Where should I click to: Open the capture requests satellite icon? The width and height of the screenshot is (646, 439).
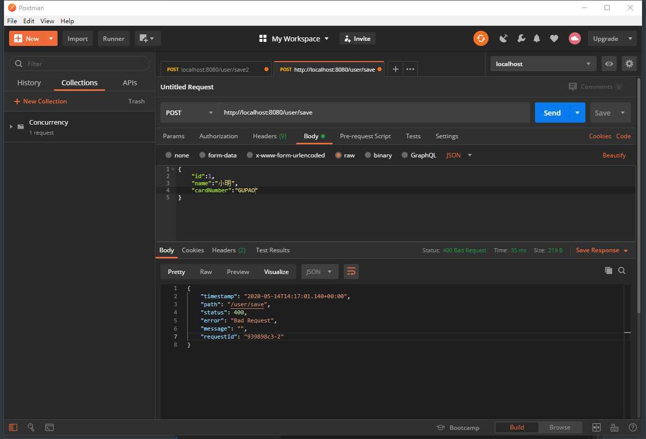click(x=503, y=38)
